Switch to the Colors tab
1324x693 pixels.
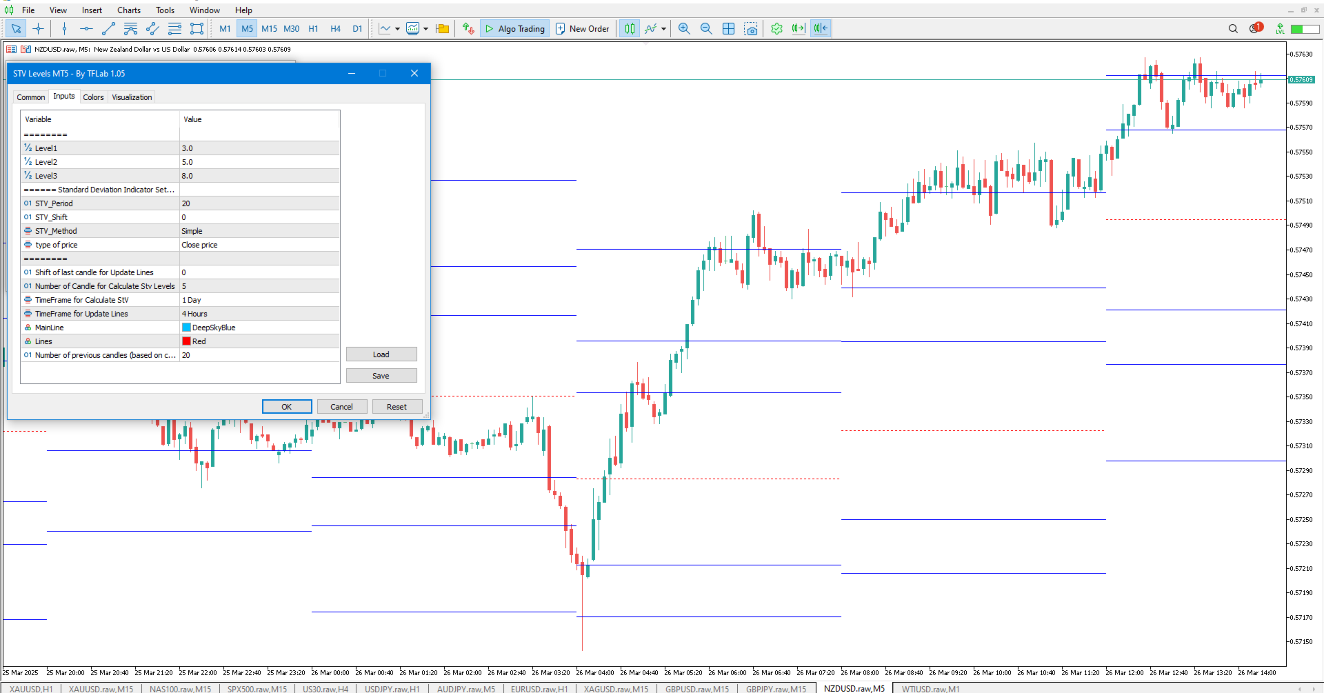click(93, 97)
